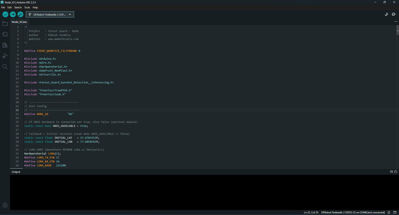
Task: Click the Forest_Guard_Gunshot_Detection include line
Action: click(69, 83)
